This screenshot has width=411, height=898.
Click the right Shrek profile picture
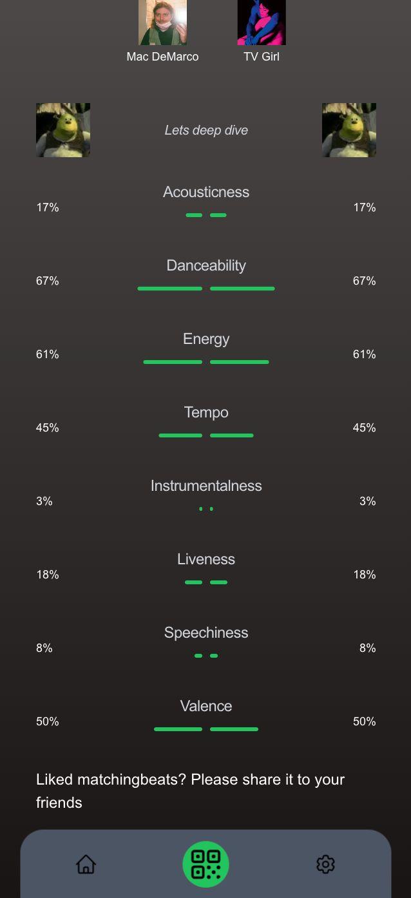(349, 130)
